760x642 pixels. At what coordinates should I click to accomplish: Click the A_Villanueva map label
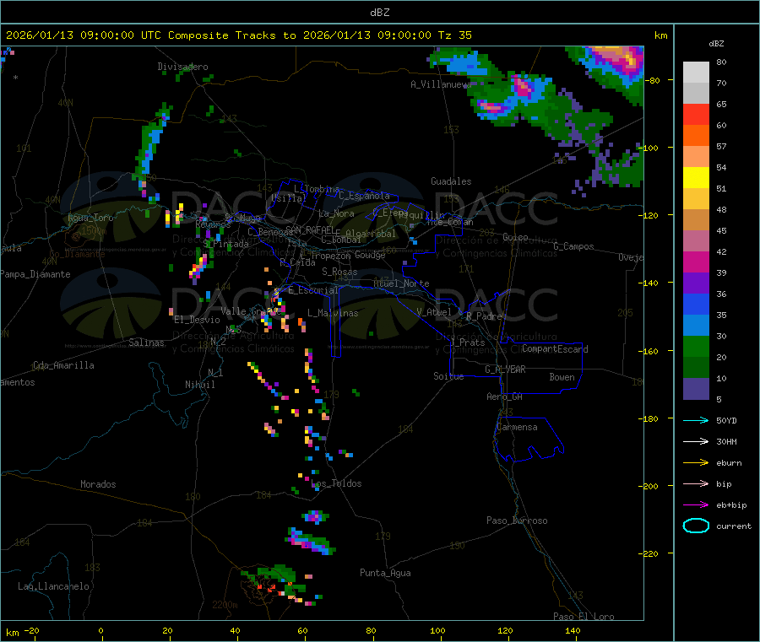pos(441,84)
